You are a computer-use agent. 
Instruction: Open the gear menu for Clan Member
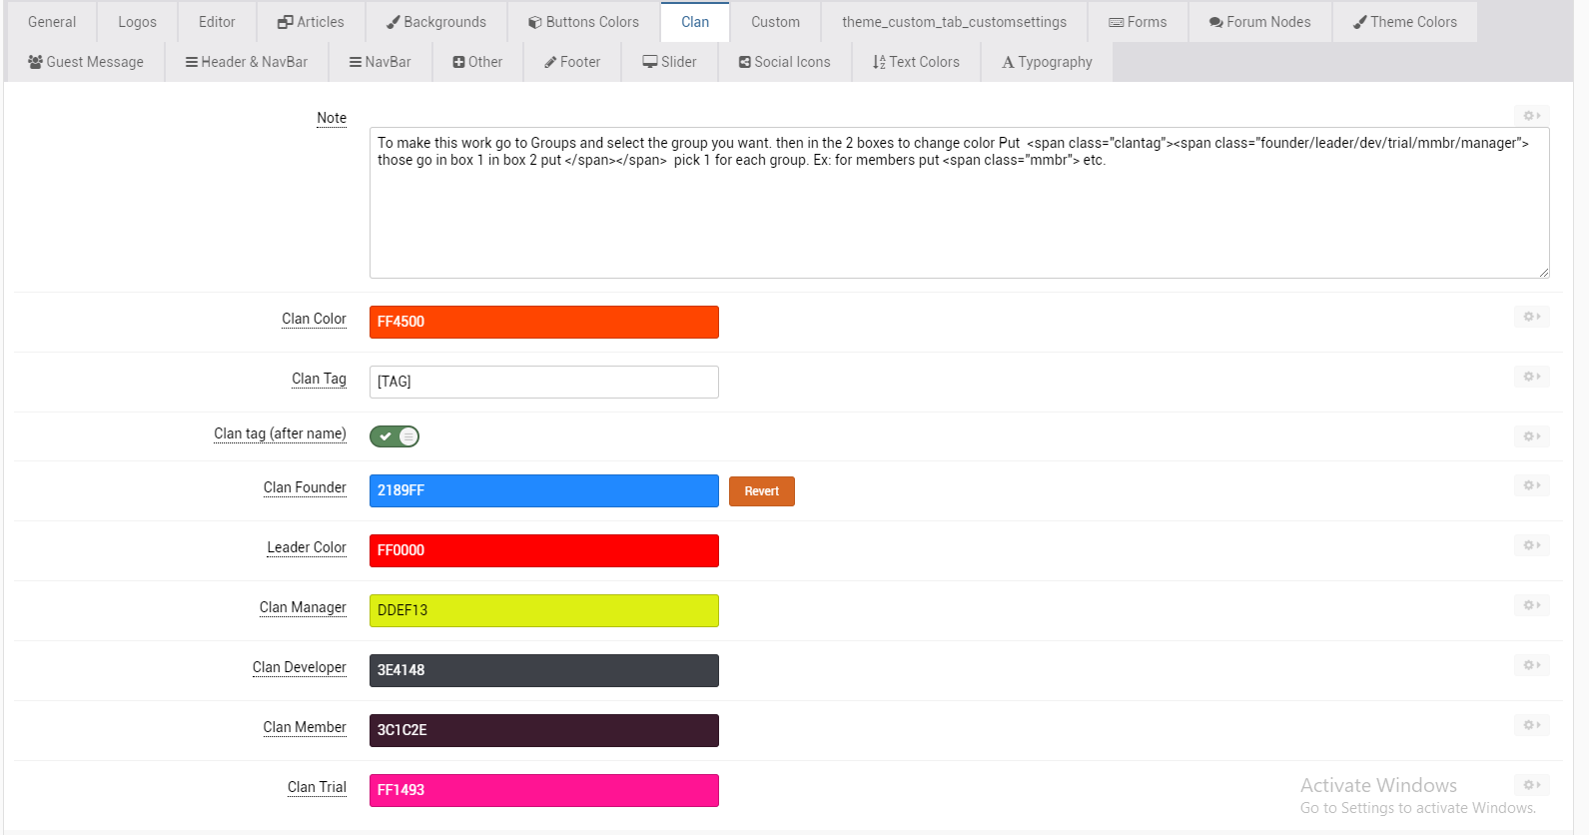1531,725
